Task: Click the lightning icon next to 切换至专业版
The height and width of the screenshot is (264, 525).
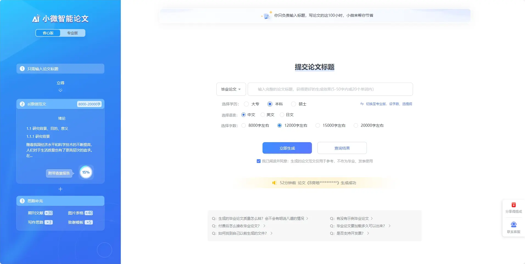Action: (362, 104)
